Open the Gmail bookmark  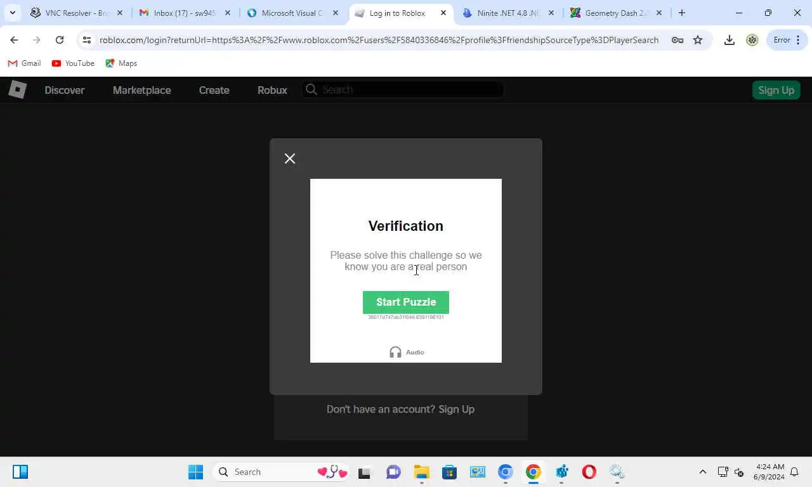point(24,63)
